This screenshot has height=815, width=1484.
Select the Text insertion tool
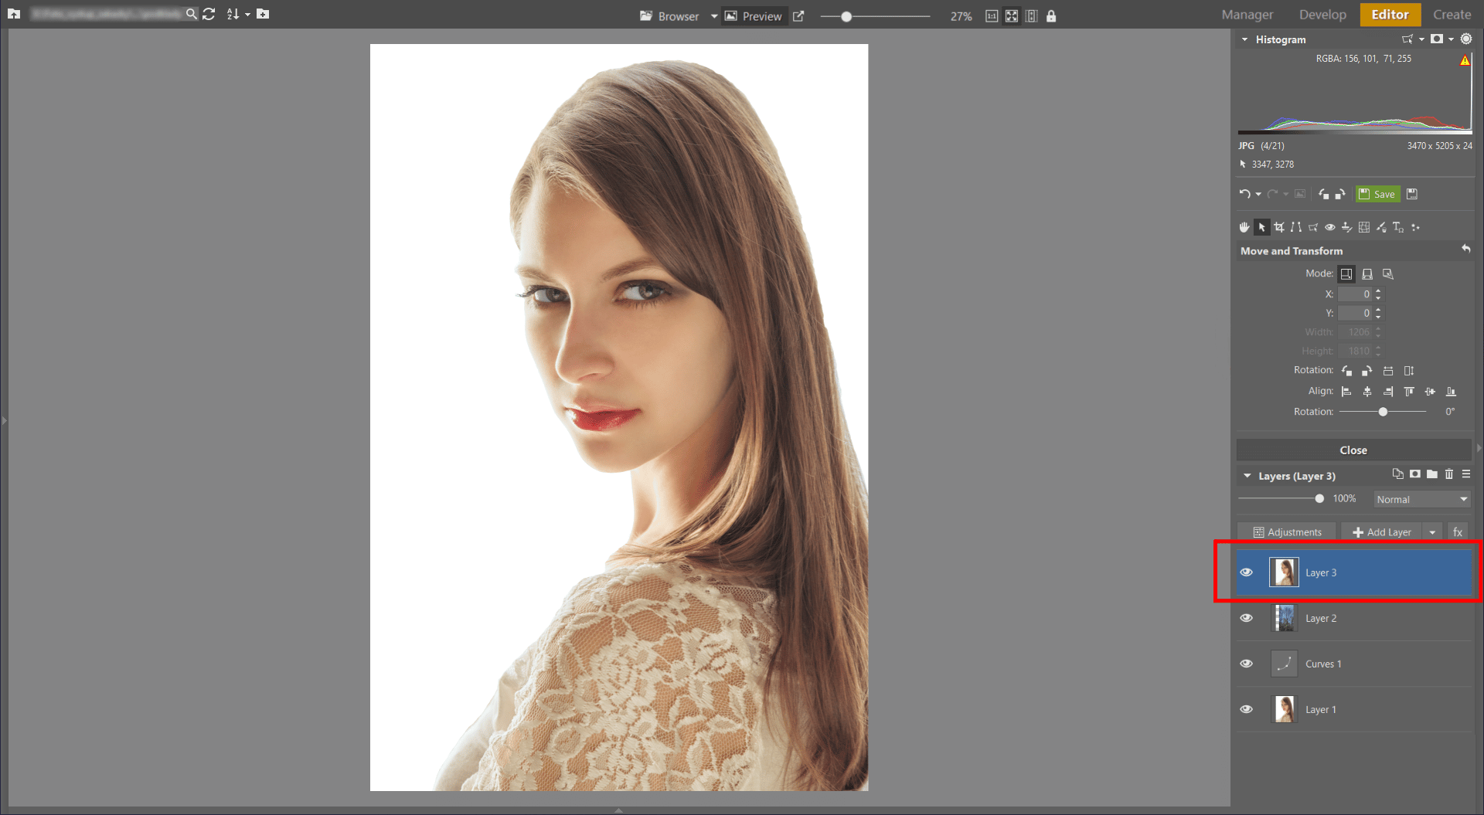tap(1398, 227)
